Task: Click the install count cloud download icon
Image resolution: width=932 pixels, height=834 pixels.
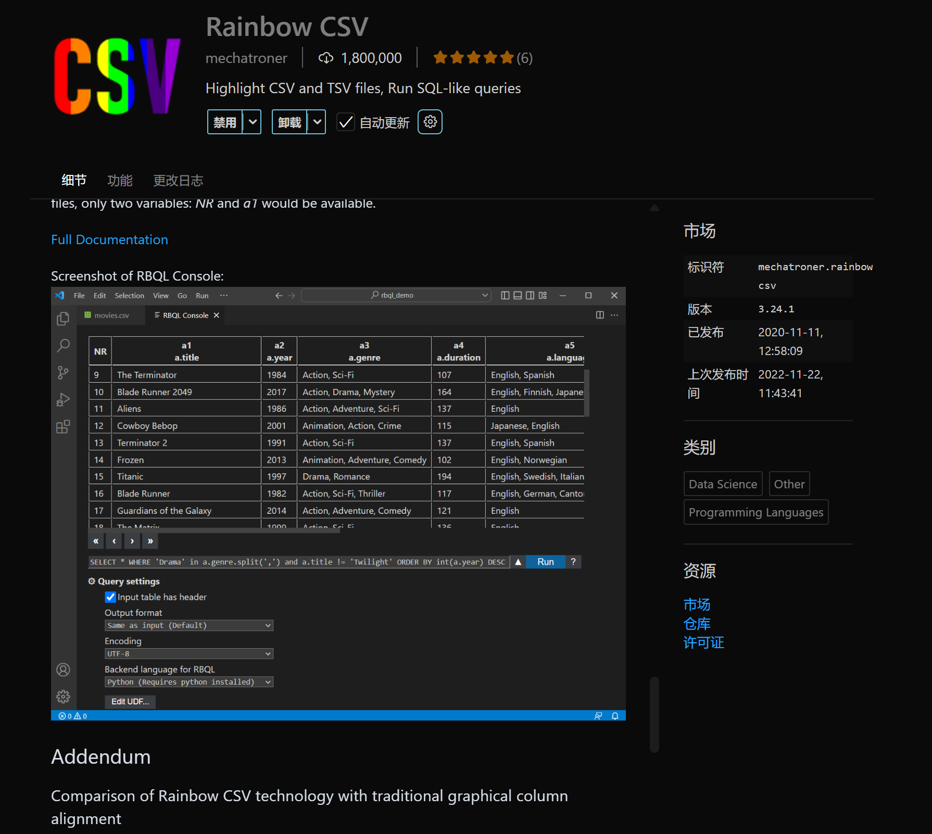Action: coord(326,58)
